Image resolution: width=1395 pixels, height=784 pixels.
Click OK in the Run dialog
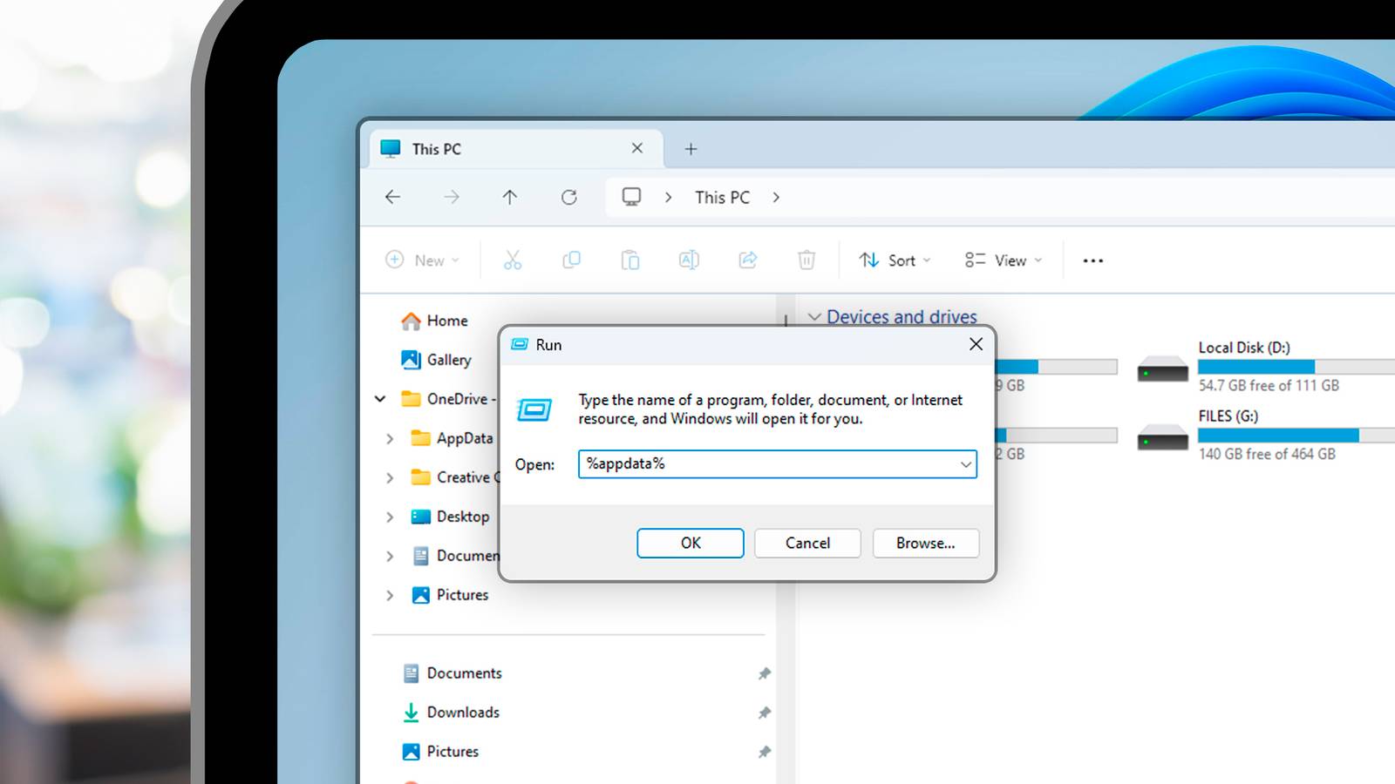[690, 543]
